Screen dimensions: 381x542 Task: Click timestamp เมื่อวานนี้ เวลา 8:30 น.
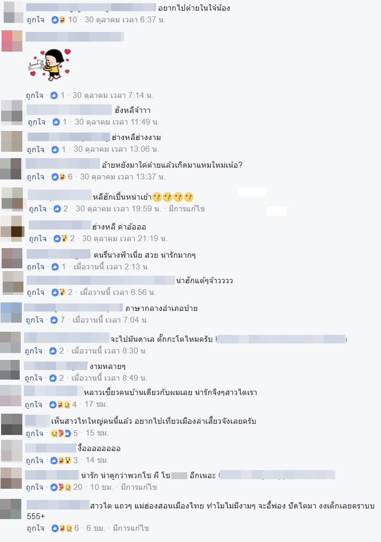pos(109,350)
